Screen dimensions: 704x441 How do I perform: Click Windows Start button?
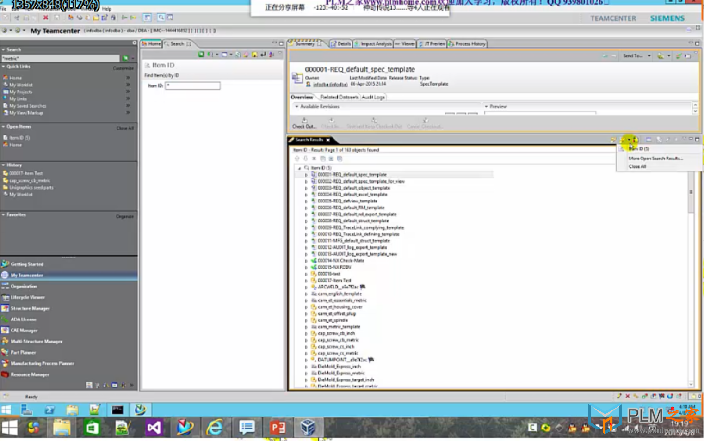pyautogui.click(x=9, y=428)
